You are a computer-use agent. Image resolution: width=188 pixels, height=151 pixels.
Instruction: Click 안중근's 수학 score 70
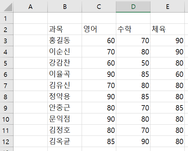[x=133, y=108]
